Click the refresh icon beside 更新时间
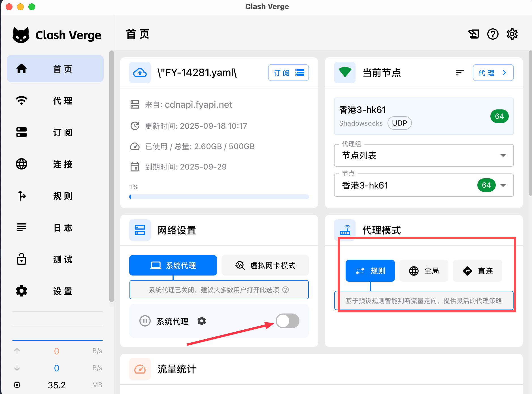The width and height of the screenshot is (532, 394). click(135, 126)
